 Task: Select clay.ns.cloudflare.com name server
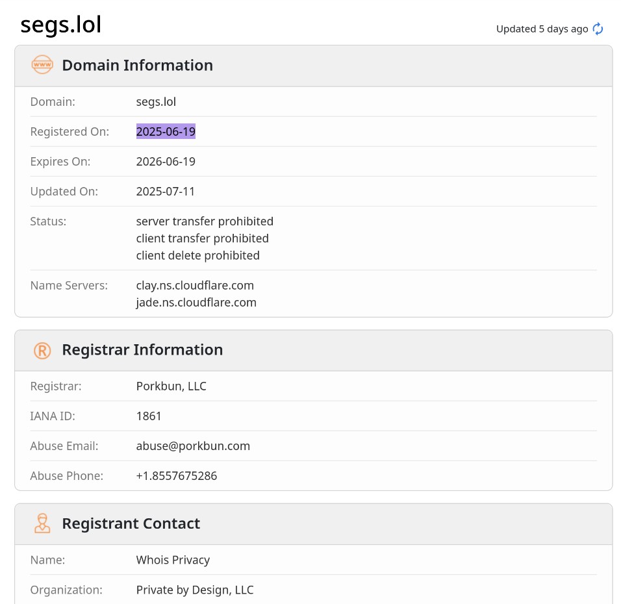coord(195,286)
